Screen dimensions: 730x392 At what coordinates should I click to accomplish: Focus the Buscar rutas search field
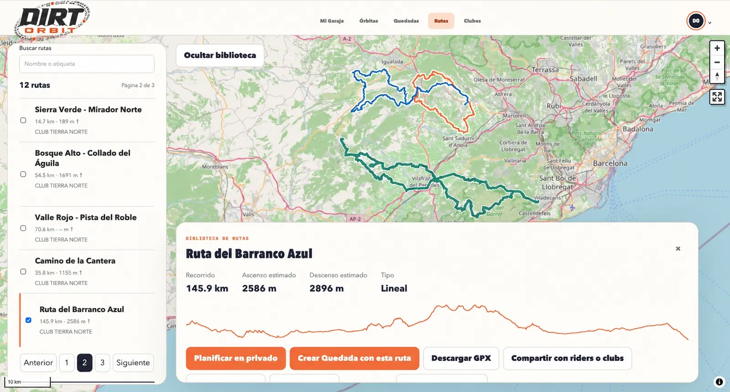(x=87, y=64)
